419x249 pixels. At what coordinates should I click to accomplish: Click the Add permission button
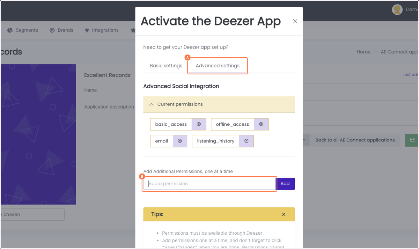tap(285, 184)
